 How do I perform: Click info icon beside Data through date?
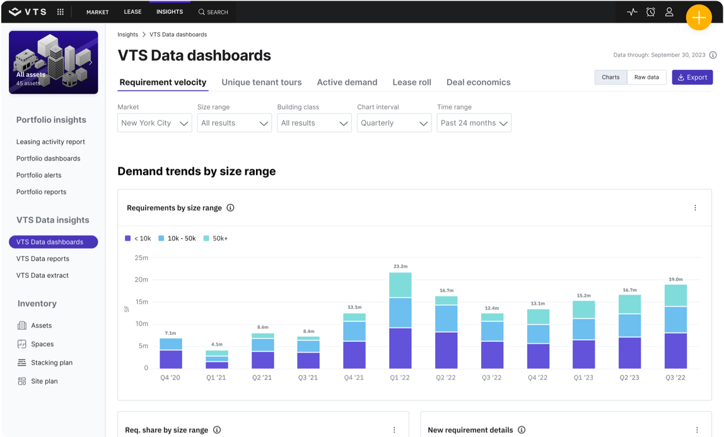pos(713,55)
